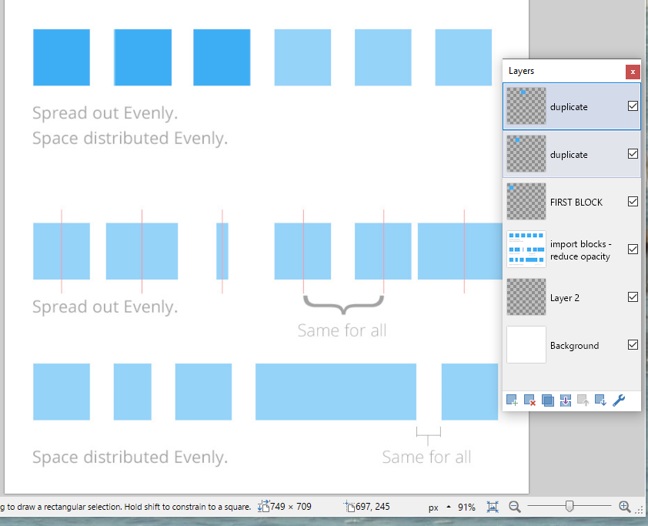Duplicate the current layer
The width and height of the screenshot is (648, 526).
pyautogui.click(x=548, y=400)
